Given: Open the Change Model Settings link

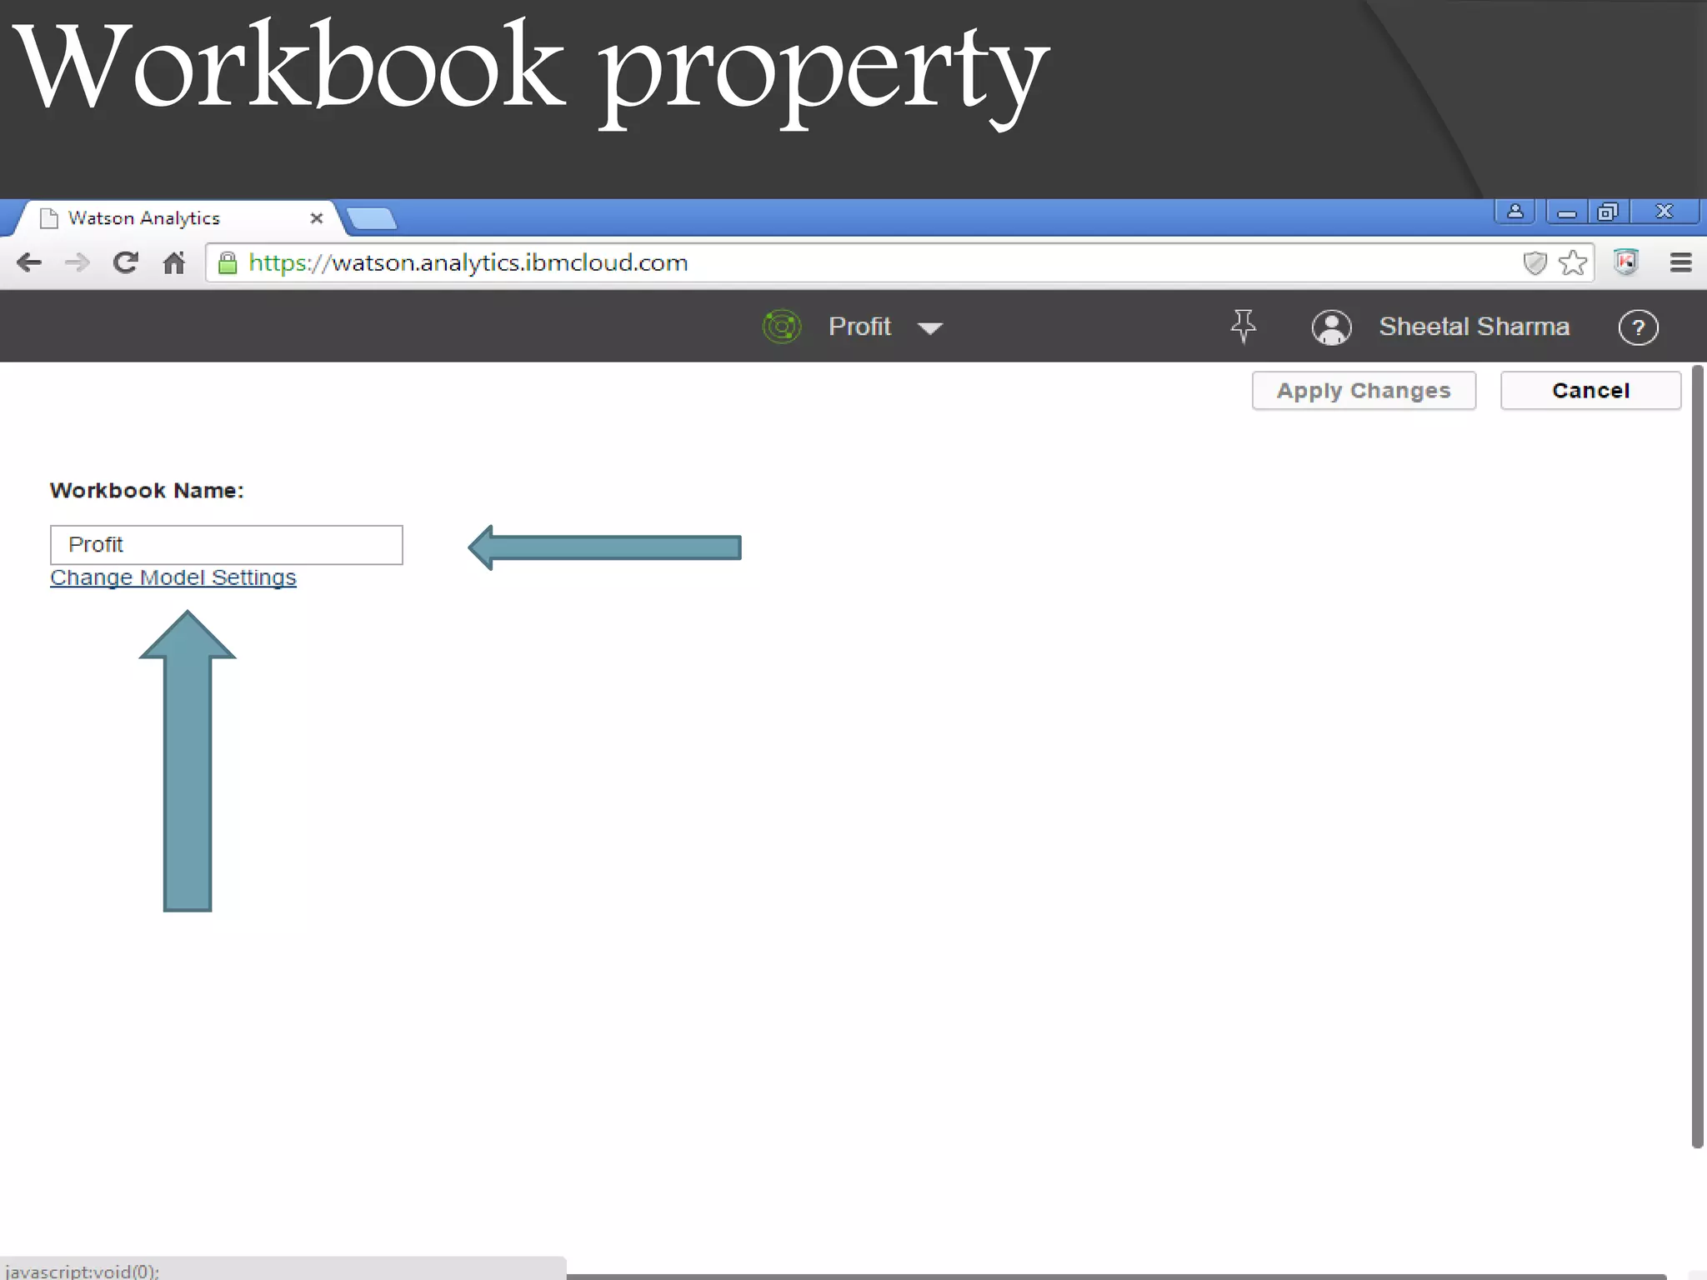Looking at the screenshot, I should coord(173,577).
